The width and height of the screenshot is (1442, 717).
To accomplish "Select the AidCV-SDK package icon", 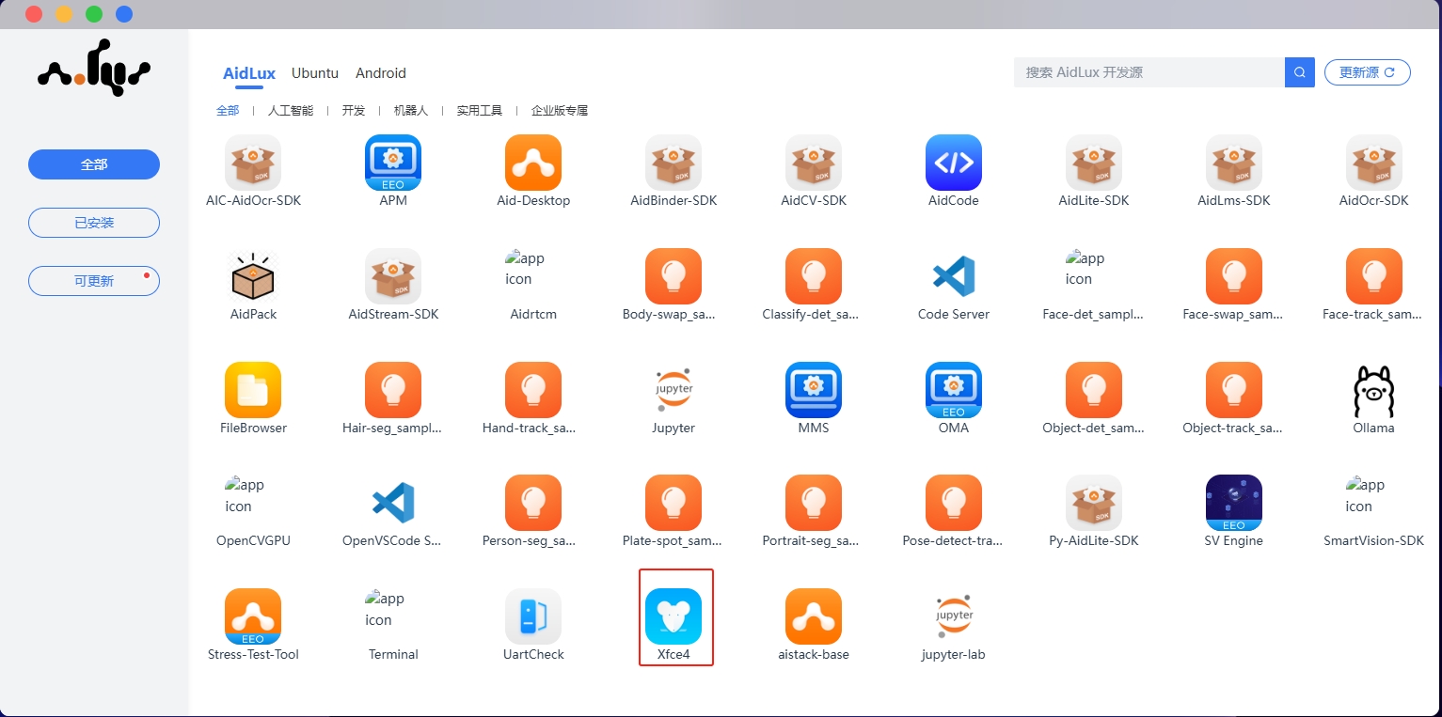I will (814, 163).
